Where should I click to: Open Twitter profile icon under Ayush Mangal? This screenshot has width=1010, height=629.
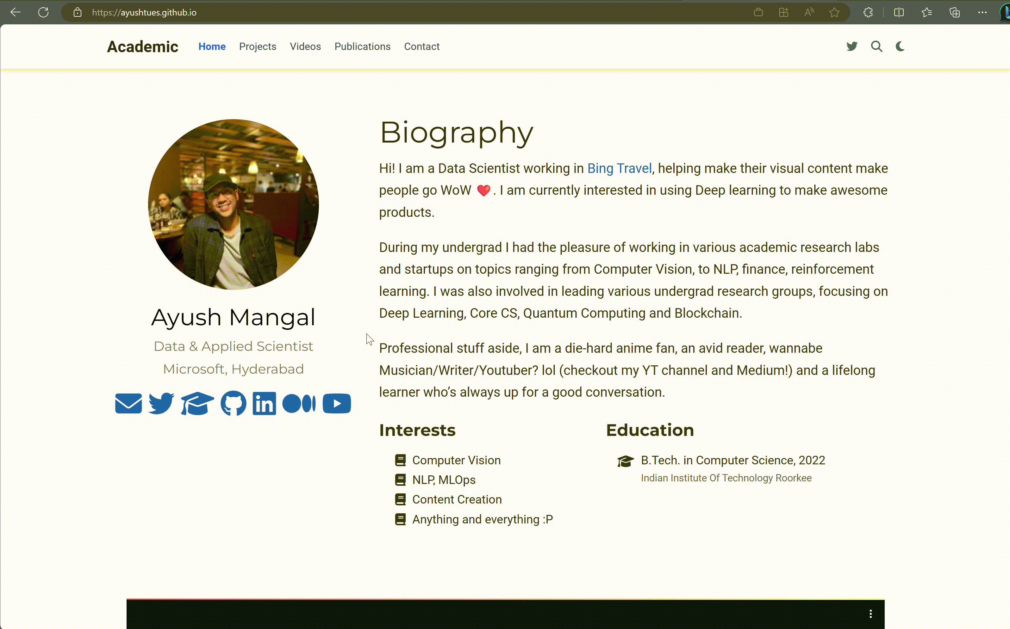pos(162,404)
